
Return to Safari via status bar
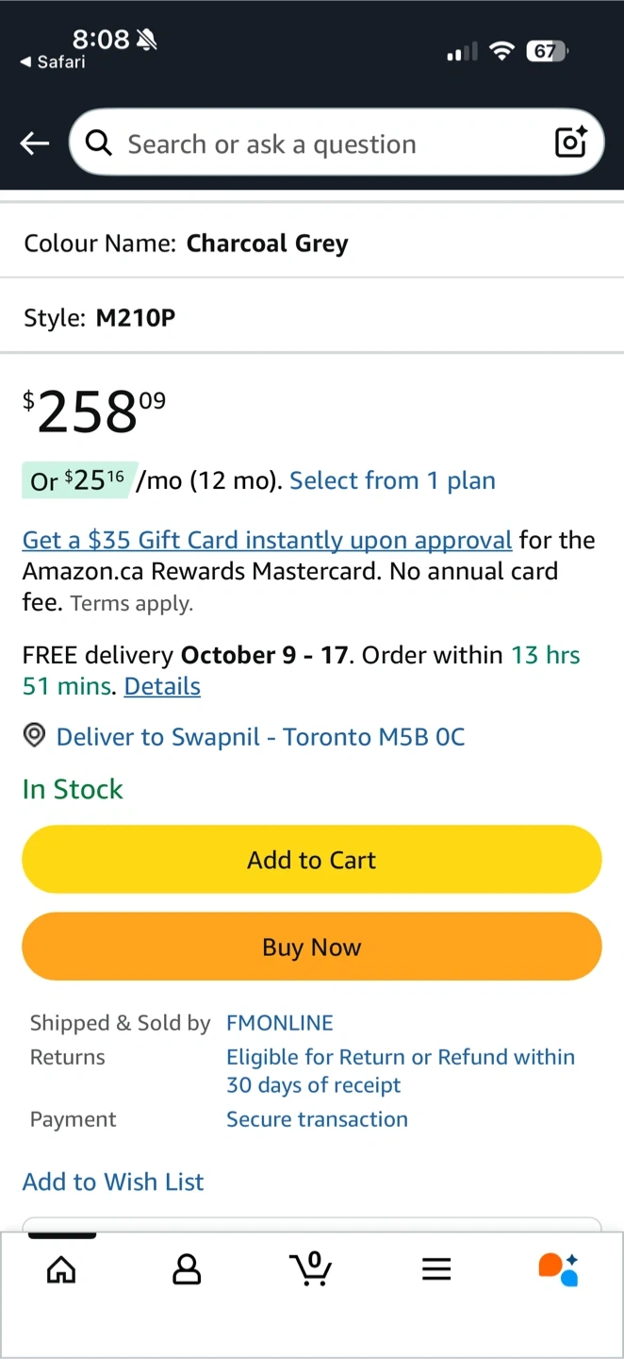pos(53,62)
